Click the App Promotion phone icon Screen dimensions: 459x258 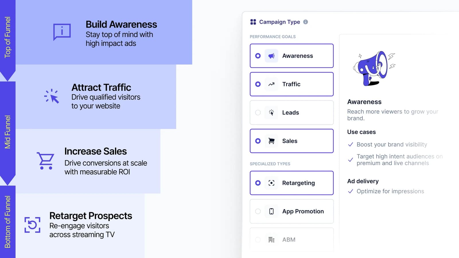(271, 211)
